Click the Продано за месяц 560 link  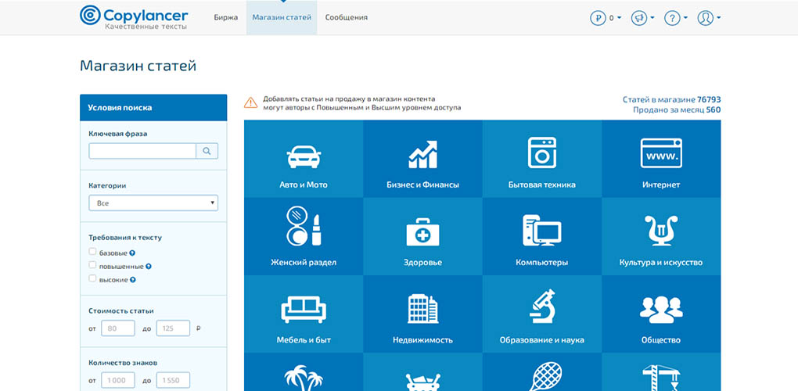coord(677,109)
